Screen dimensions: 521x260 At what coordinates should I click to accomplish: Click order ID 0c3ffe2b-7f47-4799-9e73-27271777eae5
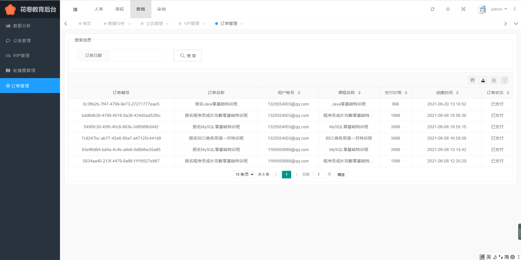[121, 104]
